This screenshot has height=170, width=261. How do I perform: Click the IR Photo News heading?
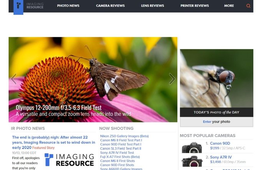coord(28,128)
